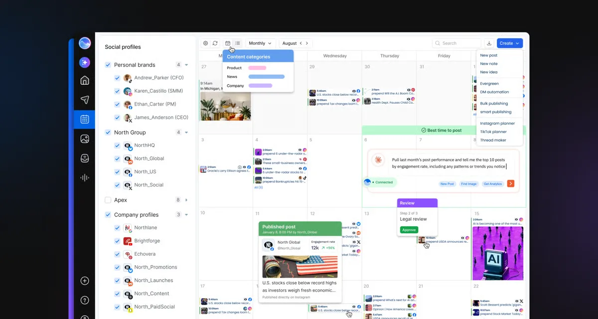Select the calendar icon in left sidebar

point(85,119)
